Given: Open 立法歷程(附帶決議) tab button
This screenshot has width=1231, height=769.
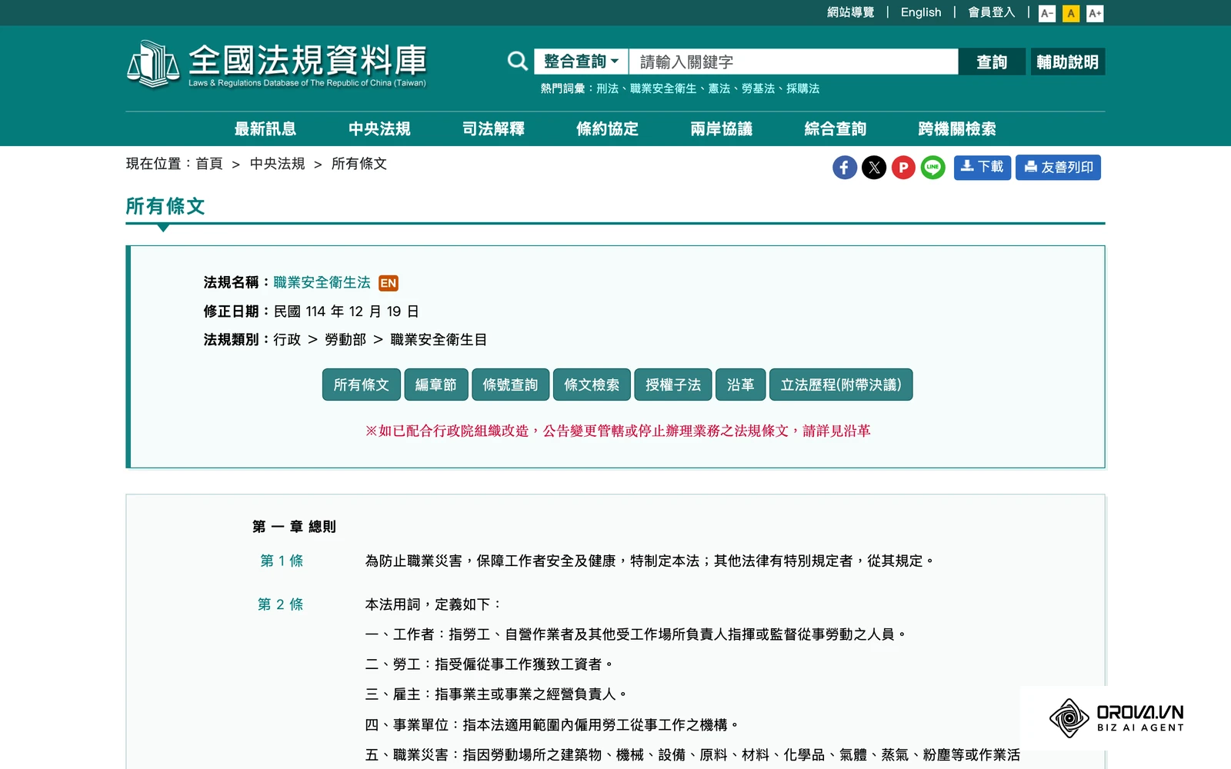Looking at the screenshot, I should click(x=841, y=384).
